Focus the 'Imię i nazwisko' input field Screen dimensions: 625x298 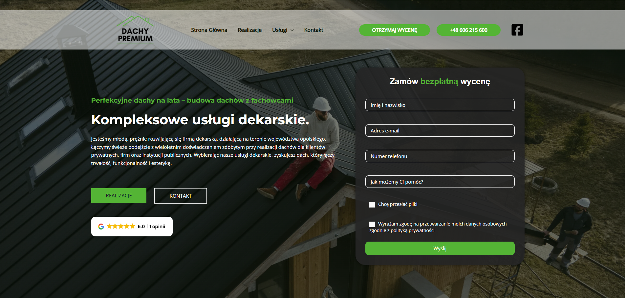(440, 105)
